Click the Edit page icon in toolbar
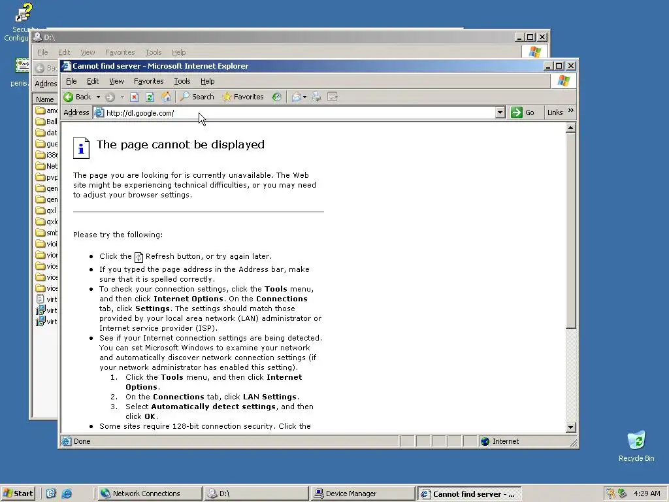 click(x=333, y=97)
